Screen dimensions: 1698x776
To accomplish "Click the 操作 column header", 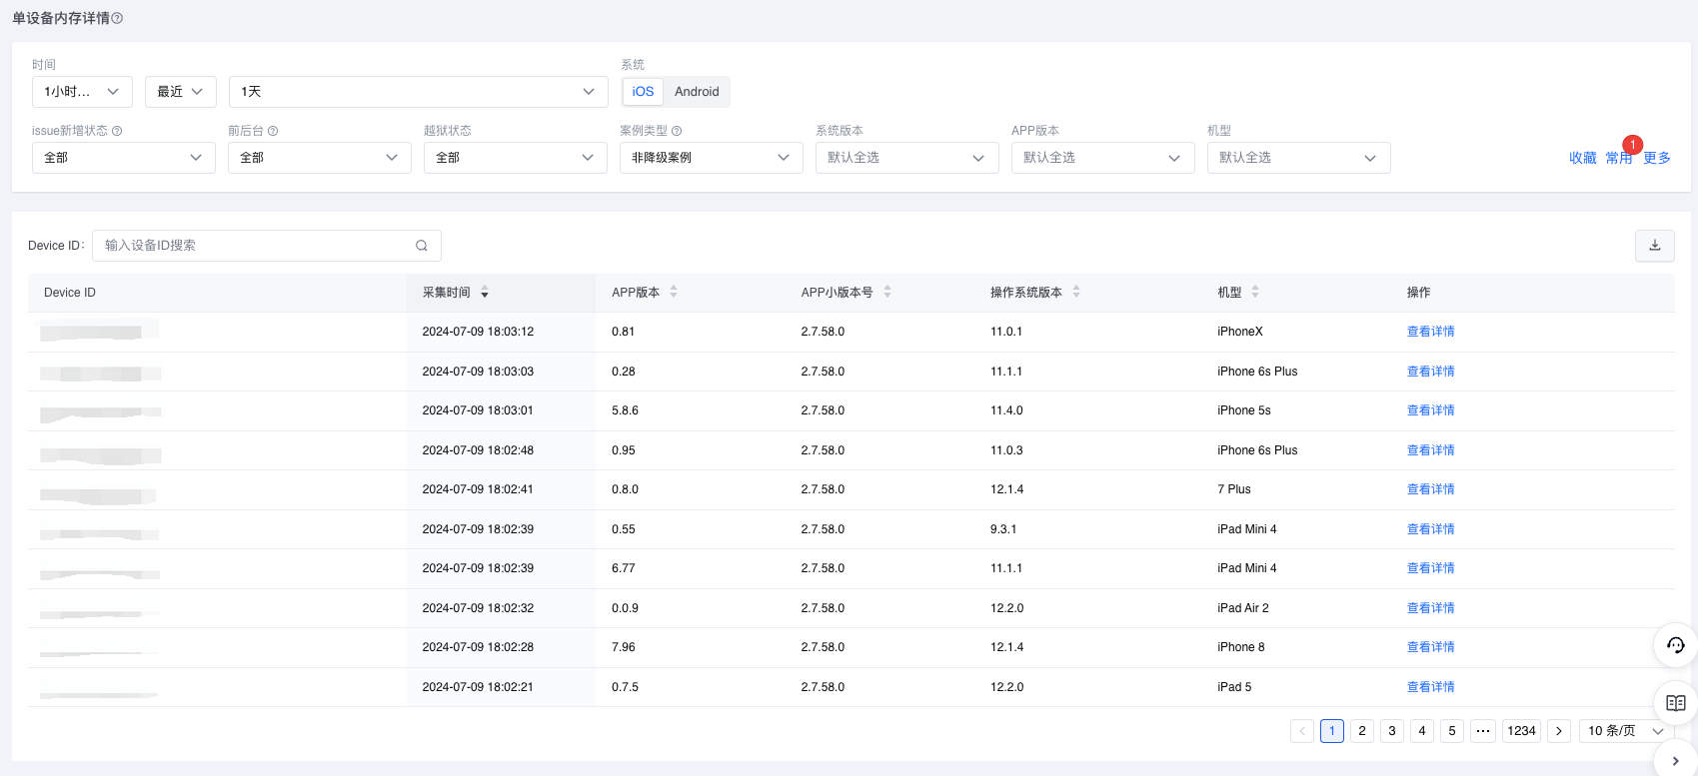I will coord(1418,293).
